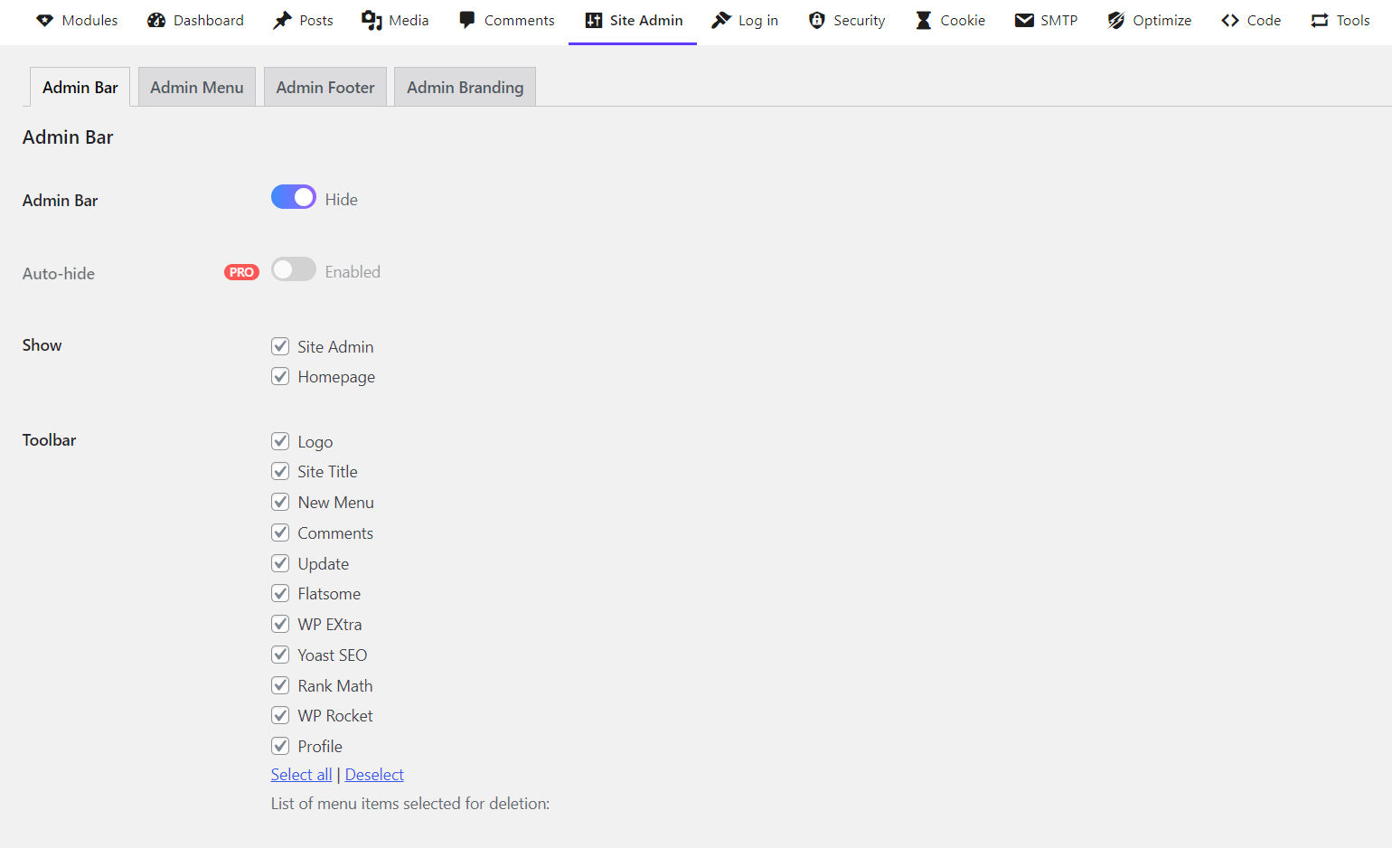
Task: Toggle the Admin Bar Hide switch
Action: 293,196
